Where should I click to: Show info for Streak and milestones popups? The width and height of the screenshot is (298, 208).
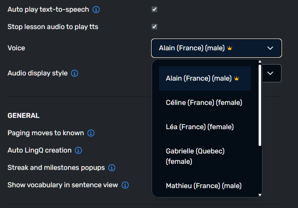(111, 168)
